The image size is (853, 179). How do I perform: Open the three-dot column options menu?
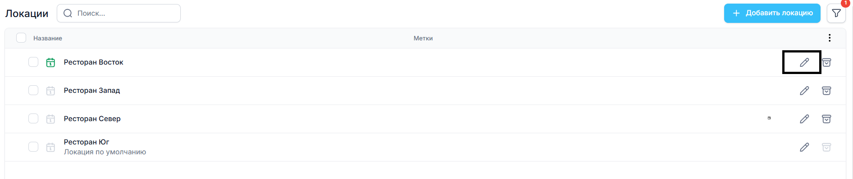click(830, 38)
